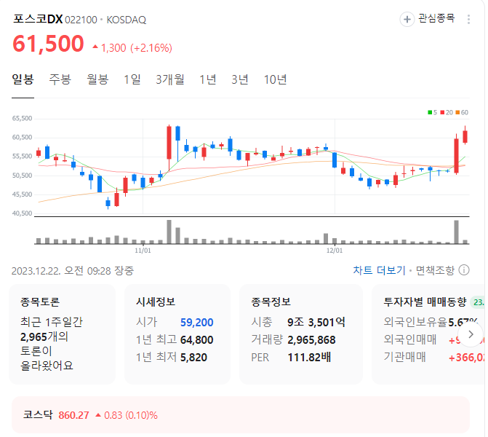Open the 종목토론 card
The image size is (488, 437).
click(63, 334)
